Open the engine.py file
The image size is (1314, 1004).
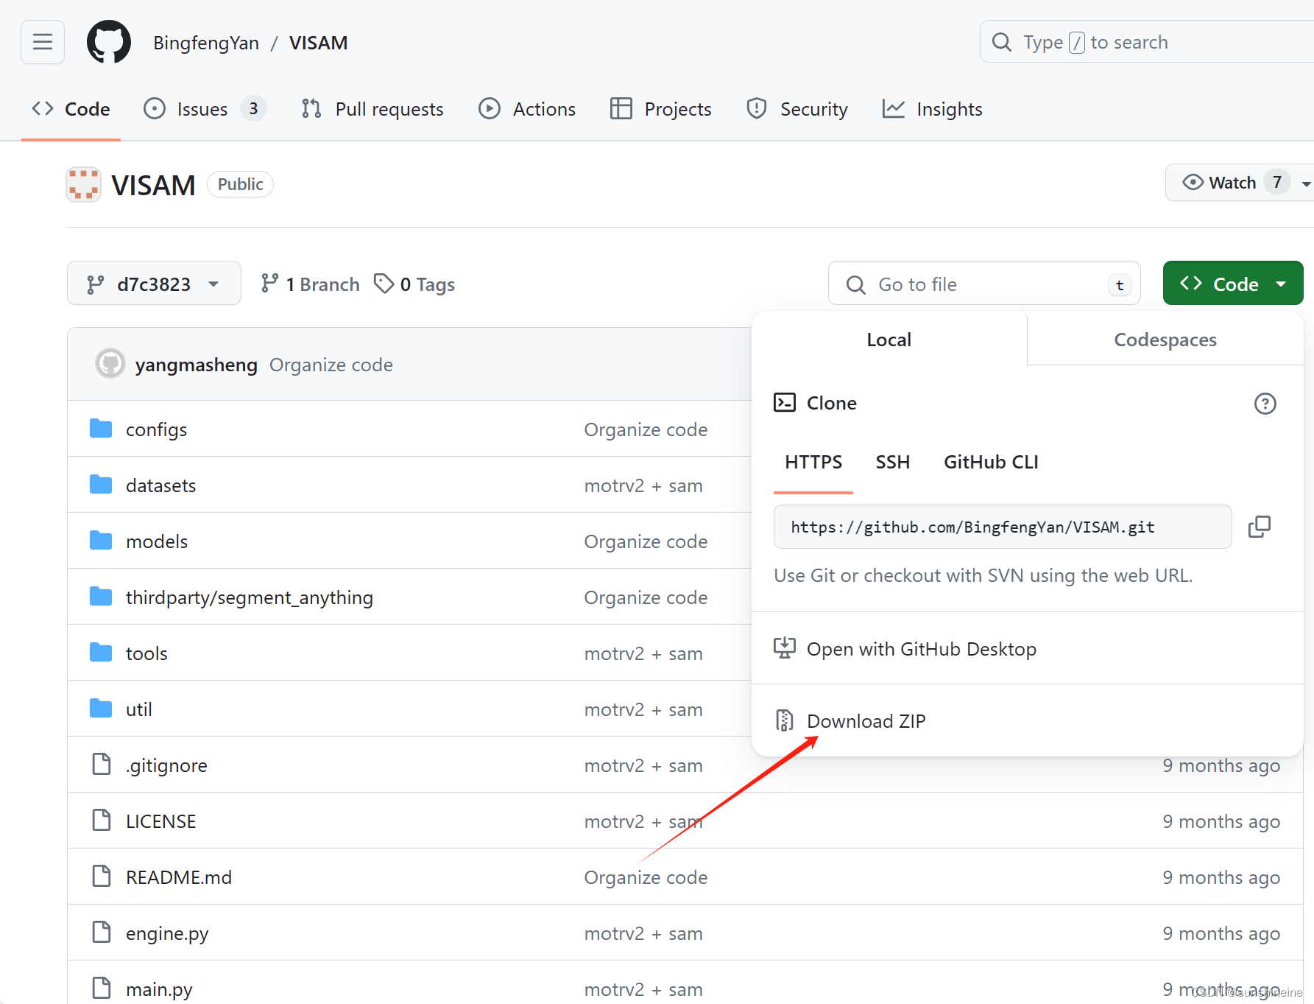point(167,933)
